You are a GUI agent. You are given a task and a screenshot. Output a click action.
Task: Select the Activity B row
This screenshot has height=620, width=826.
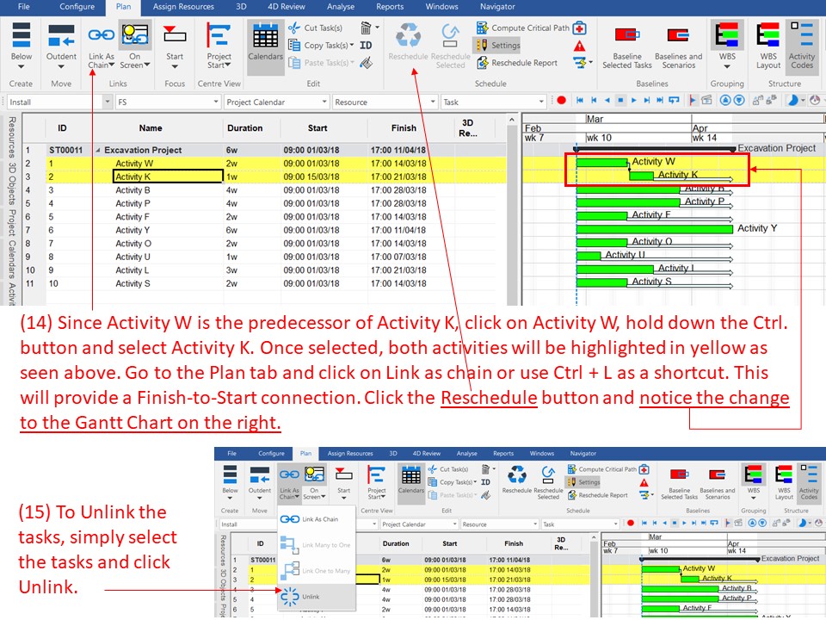132,189
